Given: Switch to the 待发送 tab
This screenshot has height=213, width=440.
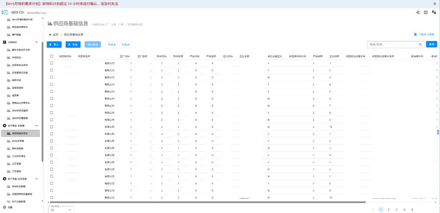Looking at the screenshot, I should tap(112, 45).
